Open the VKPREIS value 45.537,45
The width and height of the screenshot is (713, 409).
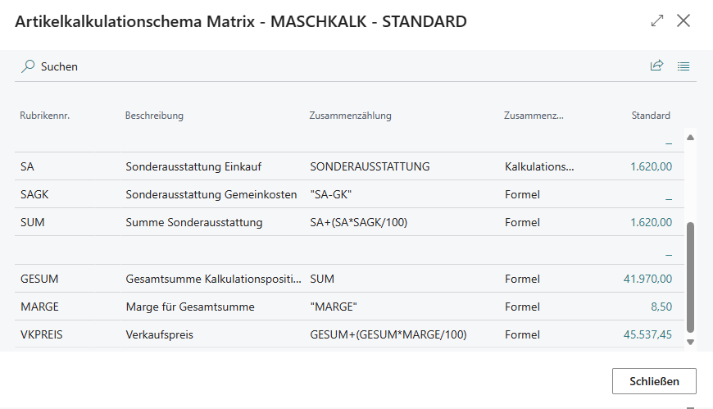pos(647,335)
